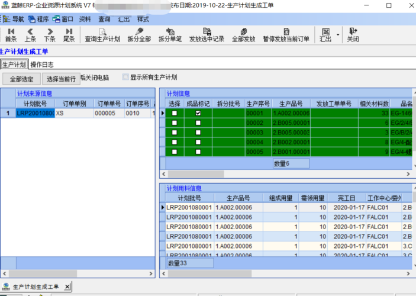The height and width of the screenshot is (296, 416).
Task: Click 发放选中记录 release selected icon
Action: (207, 35)
